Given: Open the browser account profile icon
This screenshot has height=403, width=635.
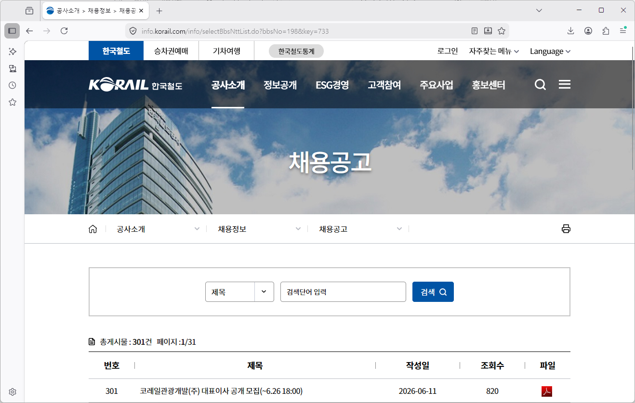Looking at the screenshot, I should pos(588,31).
